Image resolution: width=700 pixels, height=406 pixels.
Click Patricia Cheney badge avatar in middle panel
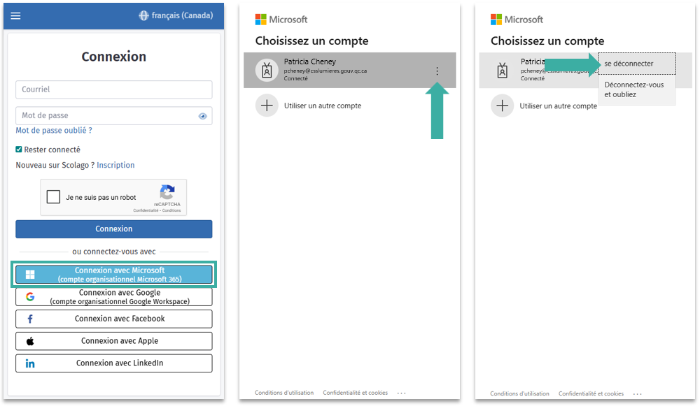[267, 71]
